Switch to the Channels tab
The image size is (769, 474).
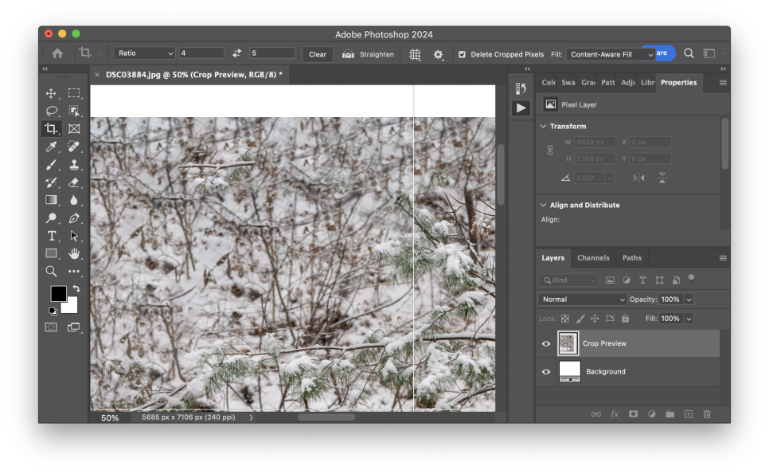(593, 258)
